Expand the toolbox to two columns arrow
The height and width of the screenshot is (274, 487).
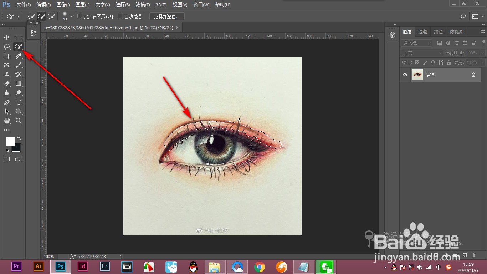click(4, 24)
